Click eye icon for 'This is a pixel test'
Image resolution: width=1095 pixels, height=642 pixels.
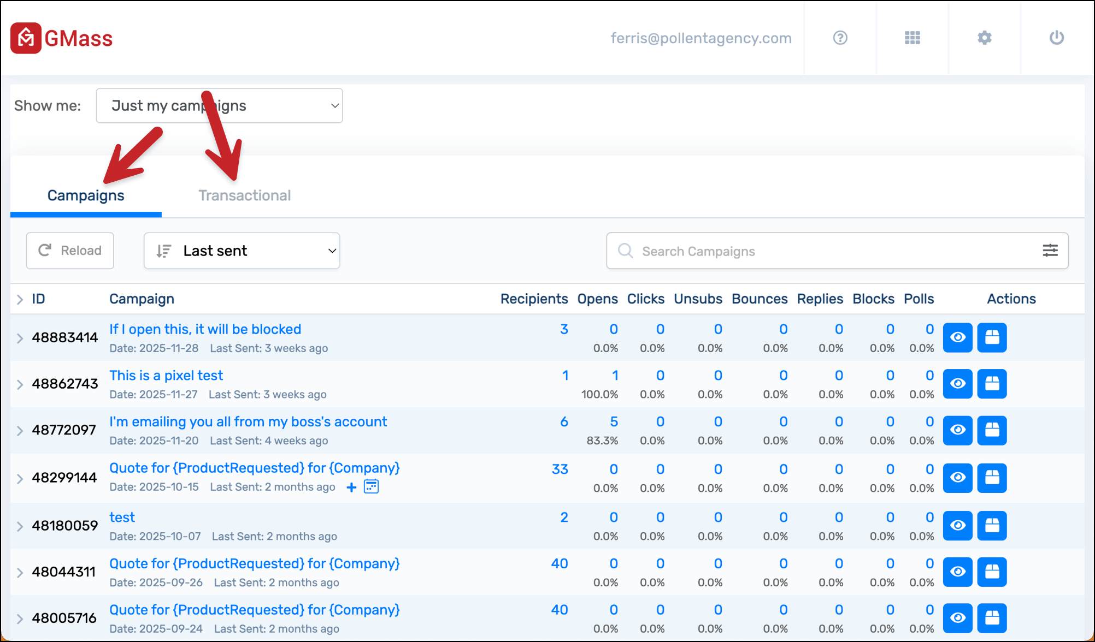click(957, 384)
